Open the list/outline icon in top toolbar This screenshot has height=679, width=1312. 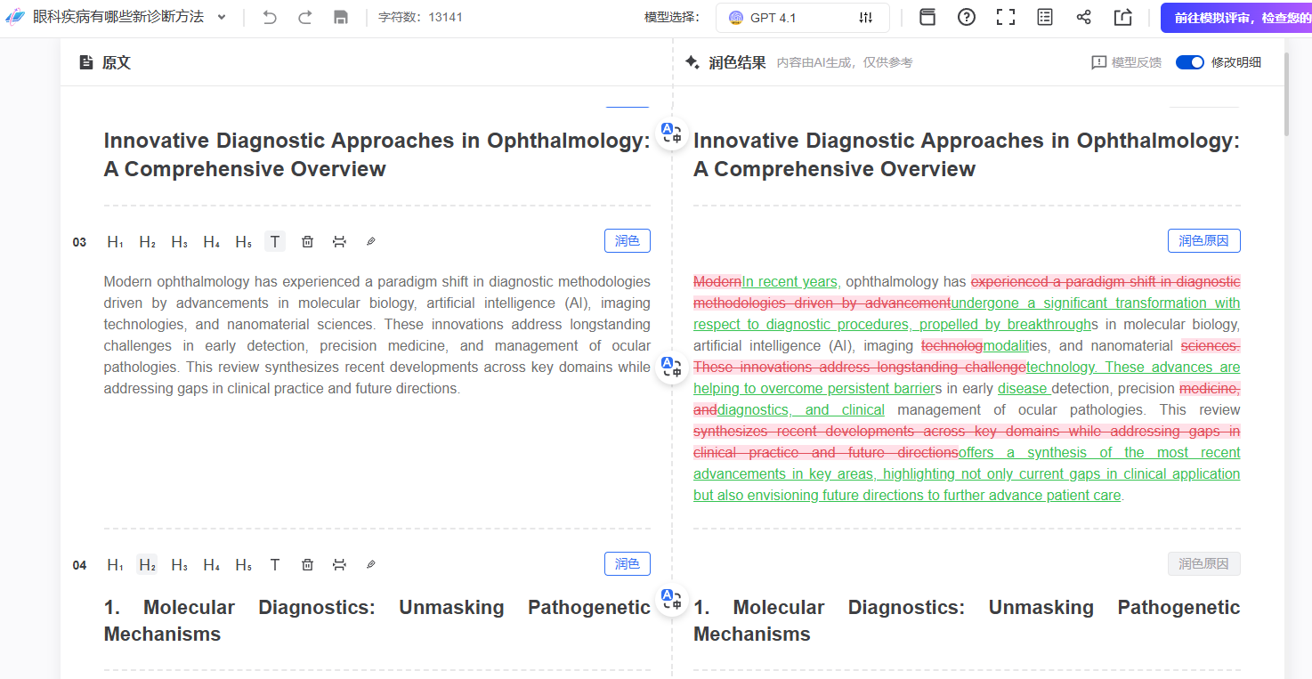point(1045,17)
